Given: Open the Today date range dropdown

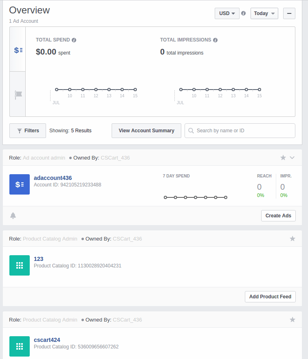Looking at the screenshot, I should (x=264, y=13).
